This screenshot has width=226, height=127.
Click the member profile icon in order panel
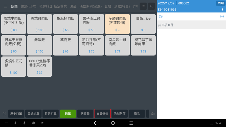point(161,16)
